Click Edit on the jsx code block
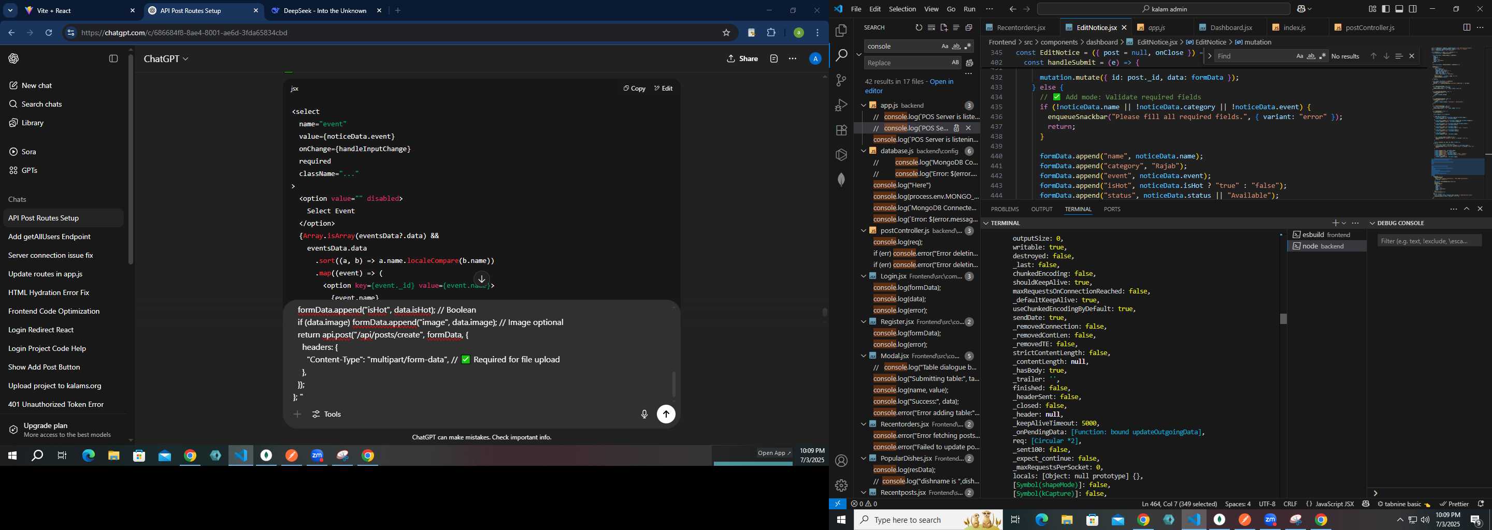Image resolution: width=1492 pixels, height=530 pixels. [663, 89]
